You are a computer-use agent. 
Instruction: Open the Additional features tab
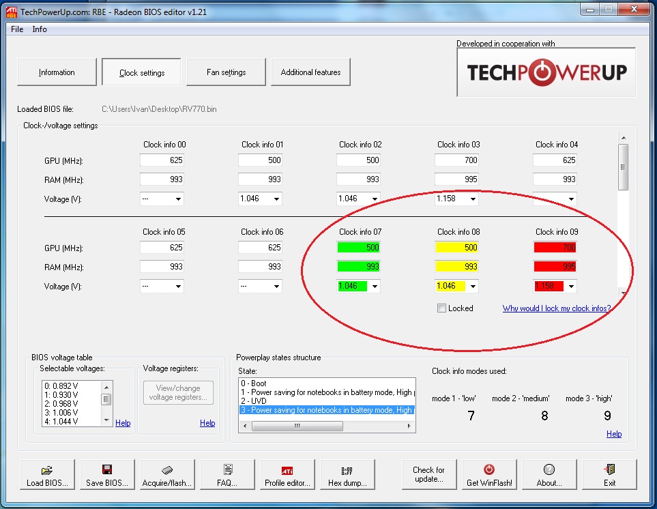coord(310,72)
